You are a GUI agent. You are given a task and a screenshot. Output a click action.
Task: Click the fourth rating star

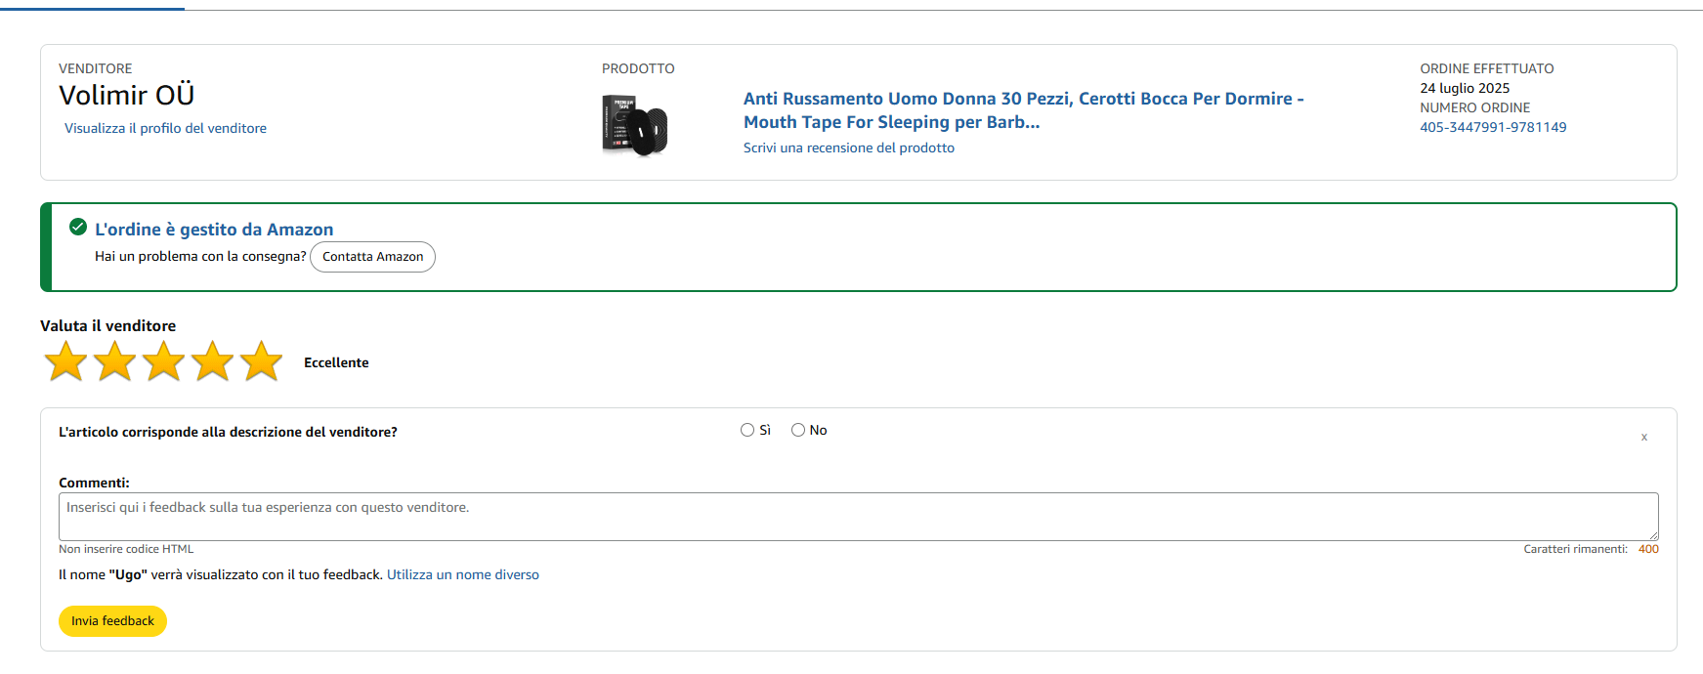click(x=212, y=361)
